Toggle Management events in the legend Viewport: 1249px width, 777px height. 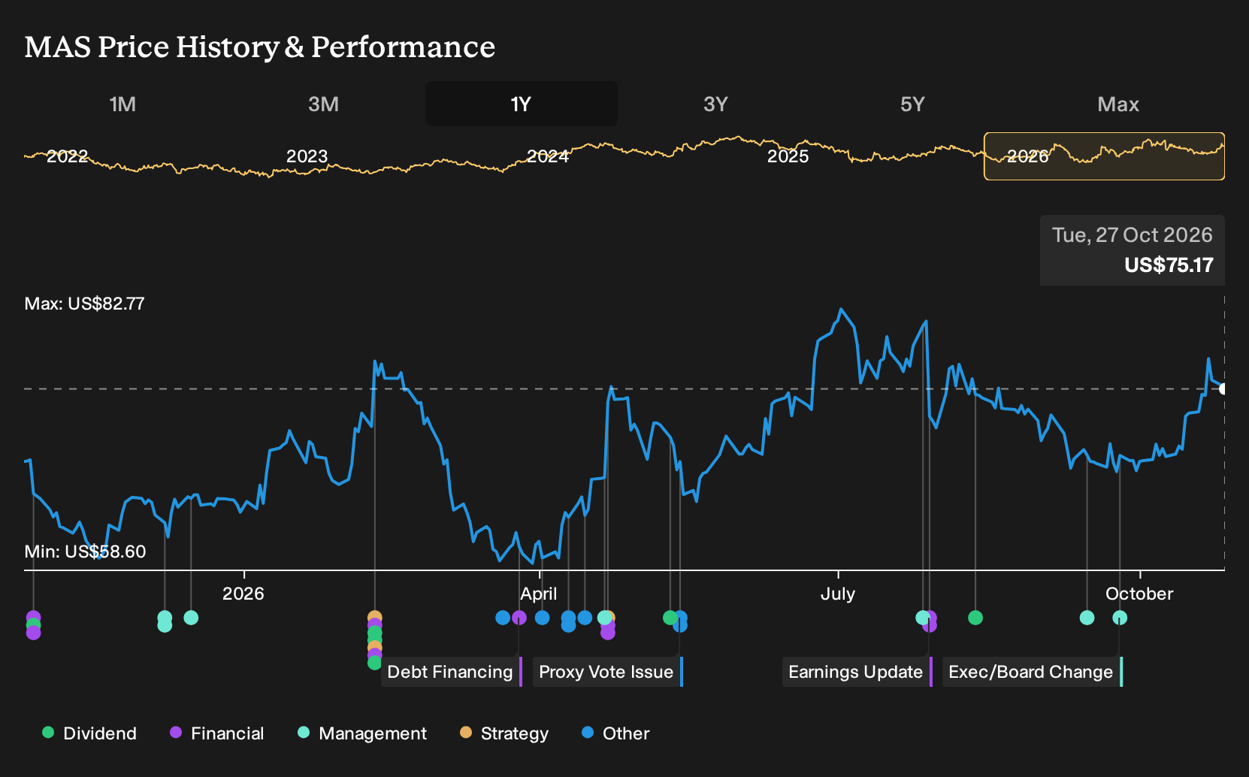click(361, 733)
